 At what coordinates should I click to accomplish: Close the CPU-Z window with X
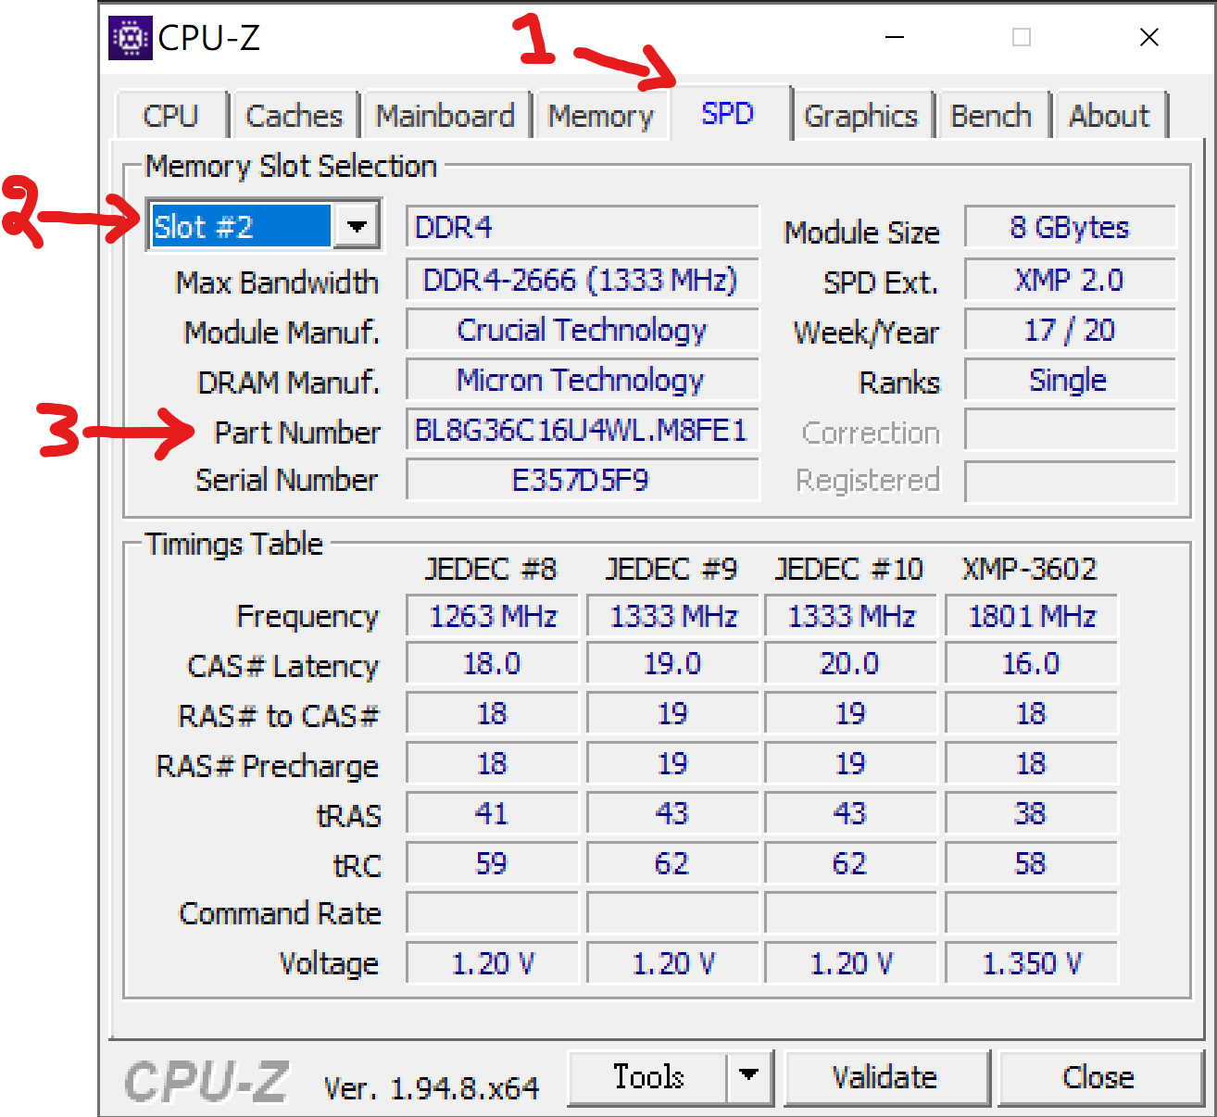1149,37
